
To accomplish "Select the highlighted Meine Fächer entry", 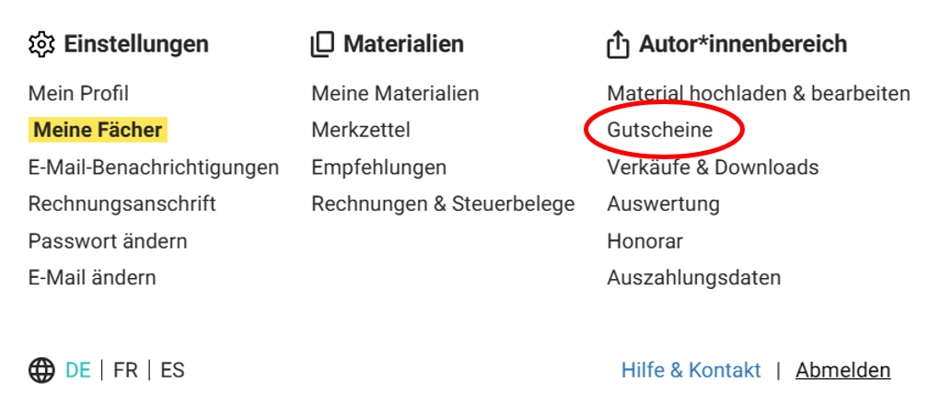I will tap(98, 130).
